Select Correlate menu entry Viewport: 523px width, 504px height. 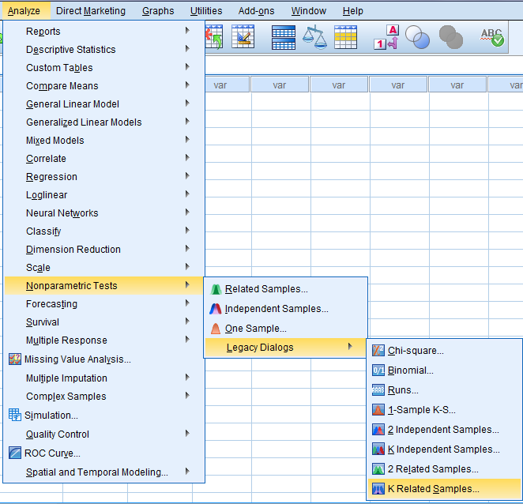coord(103,159)
